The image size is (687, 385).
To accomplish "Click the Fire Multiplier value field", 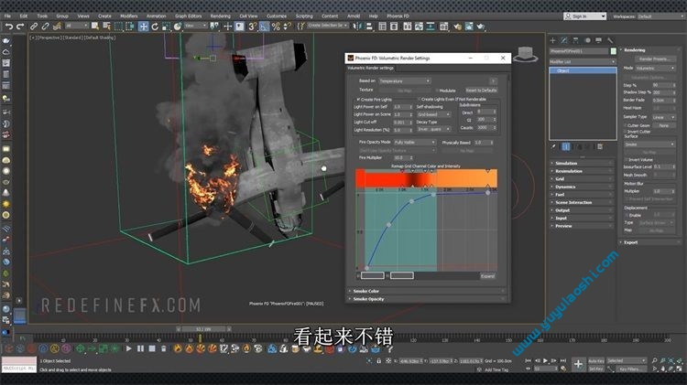I will 401,157.
